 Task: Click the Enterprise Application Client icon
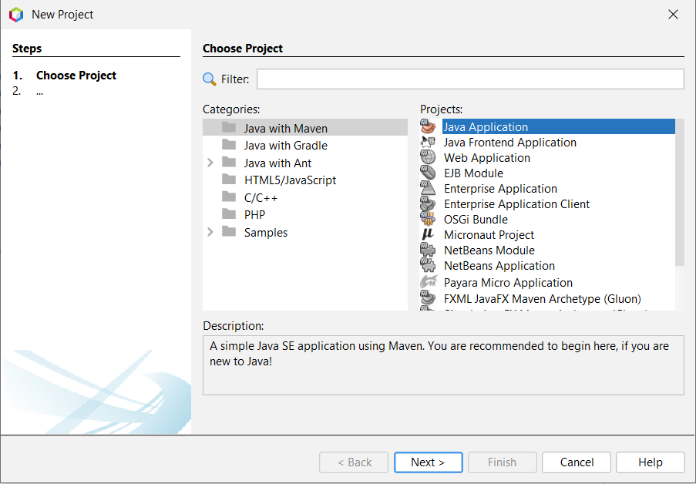tap(429, 203)
